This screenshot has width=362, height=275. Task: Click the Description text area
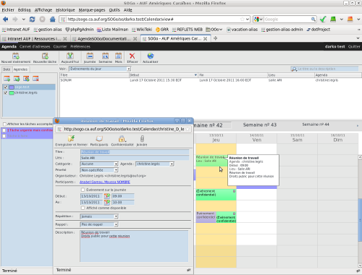pos(134,246)
